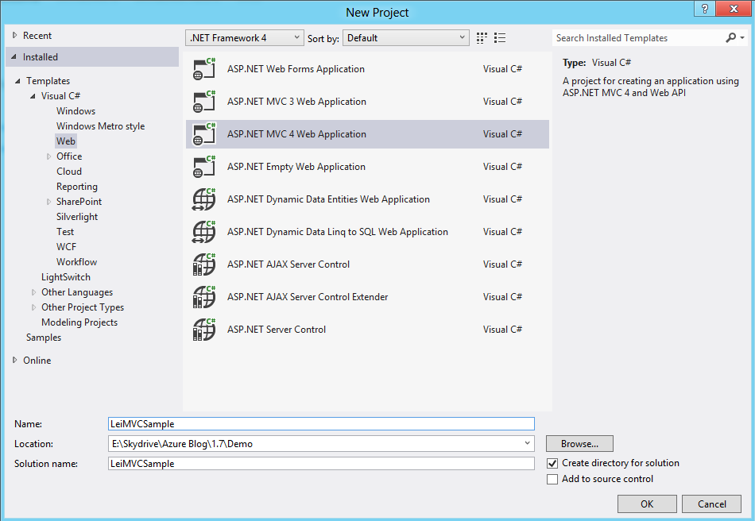Select ASP.NET Dynamic Data Entities Web Application text
755x521 pixels.
[328, 199]
